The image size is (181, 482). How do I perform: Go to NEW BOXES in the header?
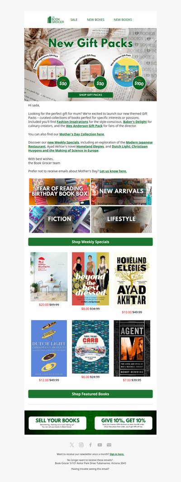[95, 19]
